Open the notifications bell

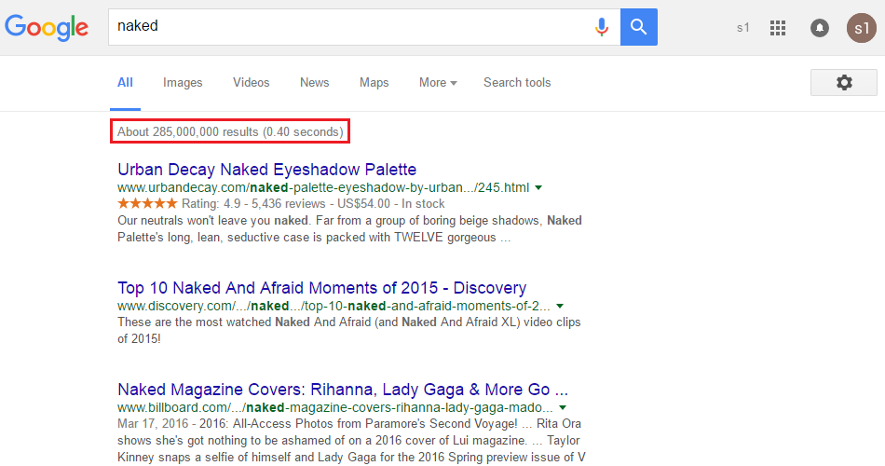[820, 28]
